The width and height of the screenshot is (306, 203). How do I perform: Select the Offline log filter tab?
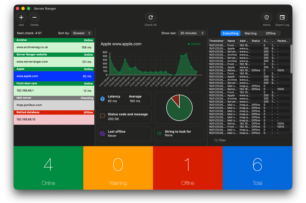[270, 33]
